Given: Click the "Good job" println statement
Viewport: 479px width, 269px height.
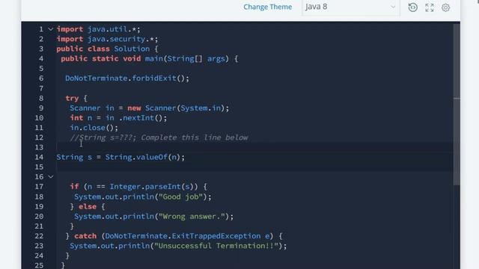Looking at the screenshot, I should (x=143, y=197).
